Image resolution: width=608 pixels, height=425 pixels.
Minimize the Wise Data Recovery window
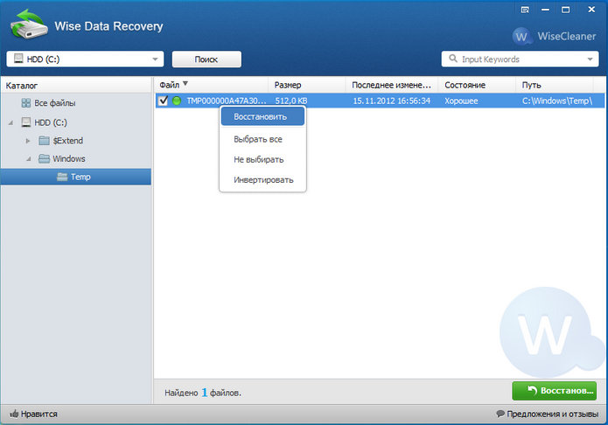click(545, 10)
